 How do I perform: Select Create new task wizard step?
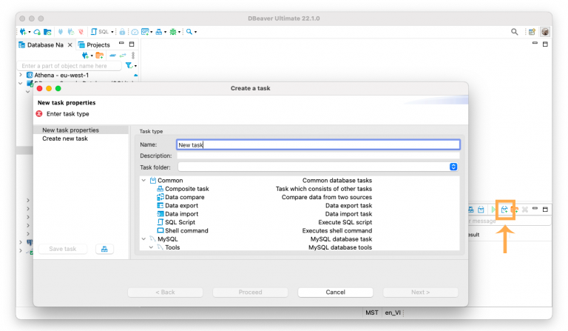(65, 138)
